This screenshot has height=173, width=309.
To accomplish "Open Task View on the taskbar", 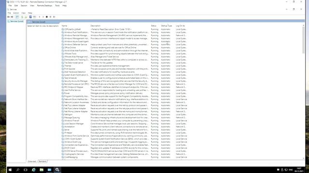I will pos(26,170).
